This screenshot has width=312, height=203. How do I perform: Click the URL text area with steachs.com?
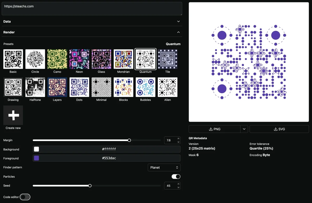coord(92,9)
